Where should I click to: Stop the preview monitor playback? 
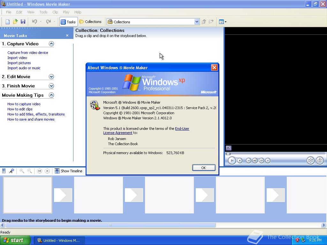tap(240, 161)
